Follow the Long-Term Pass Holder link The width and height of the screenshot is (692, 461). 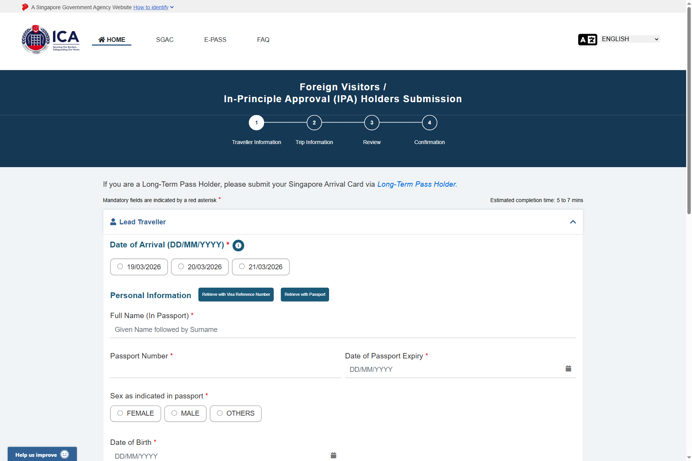tap(417, 184)
